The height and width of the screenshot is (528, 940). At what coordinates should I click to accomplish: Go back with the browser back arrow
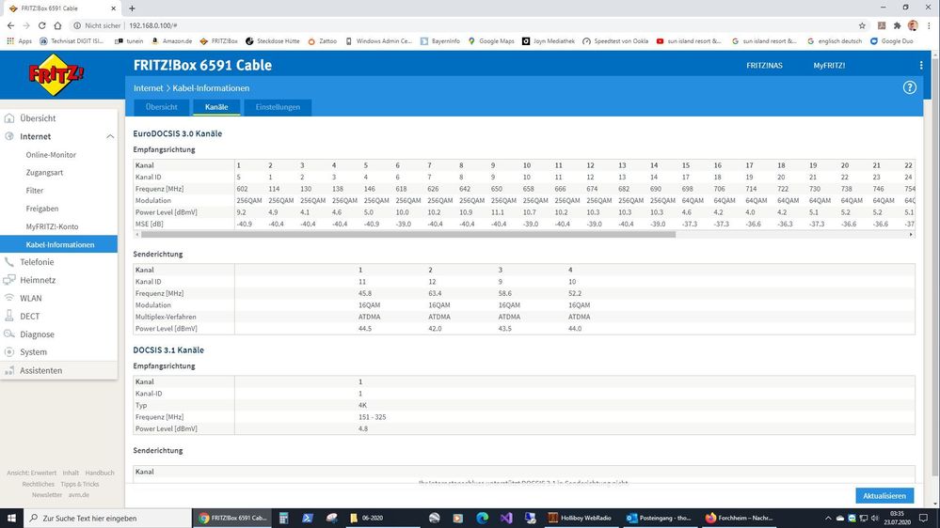(x=10, y=25)
